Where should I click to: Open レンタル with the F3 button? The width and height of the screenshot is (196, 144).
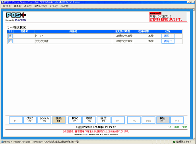[x=44, y=120]
